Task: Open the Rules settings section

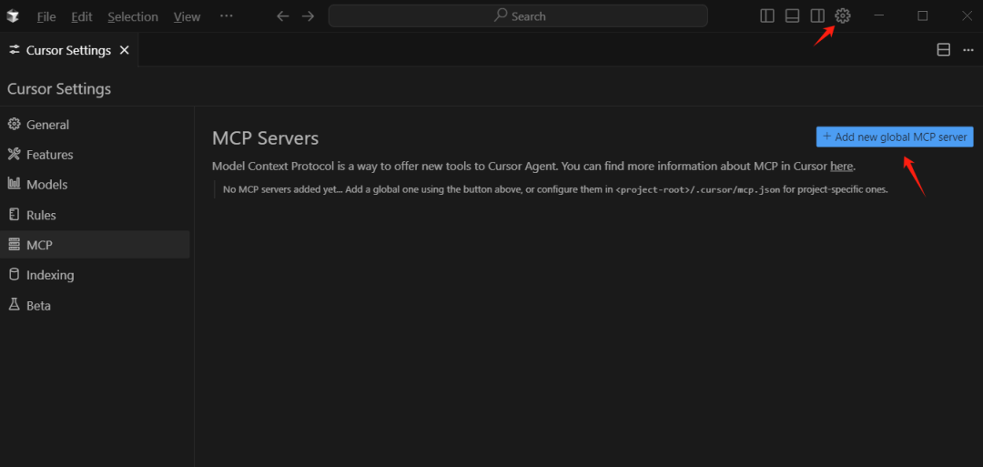Action: (95, 215)
